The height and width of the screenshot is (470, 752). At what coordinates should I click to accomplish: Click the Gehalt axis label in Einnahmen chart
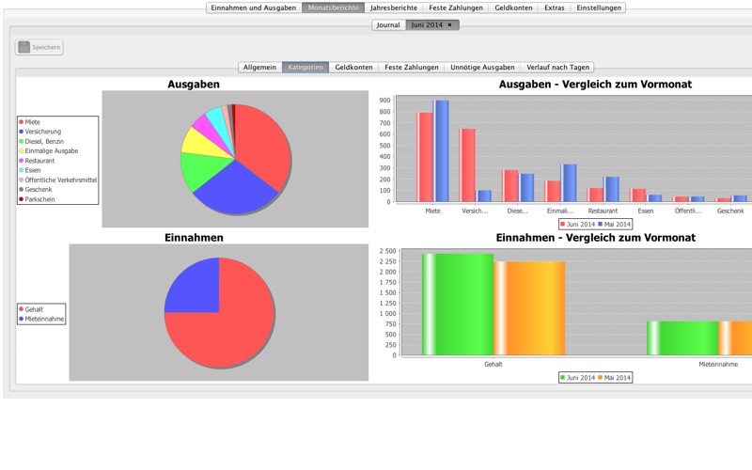493,365
